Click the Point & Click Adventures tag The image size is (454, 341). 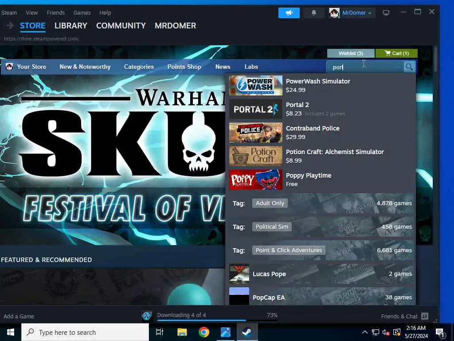[x=289, y=250]
